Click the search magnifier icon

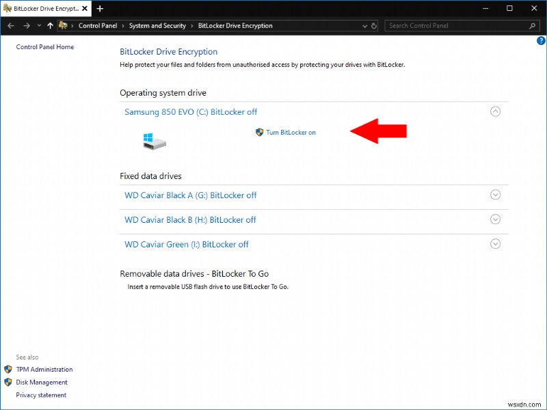531,25
